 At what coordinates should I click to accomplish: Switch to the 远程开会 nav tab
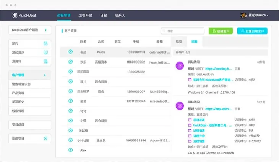click(85, 15)
